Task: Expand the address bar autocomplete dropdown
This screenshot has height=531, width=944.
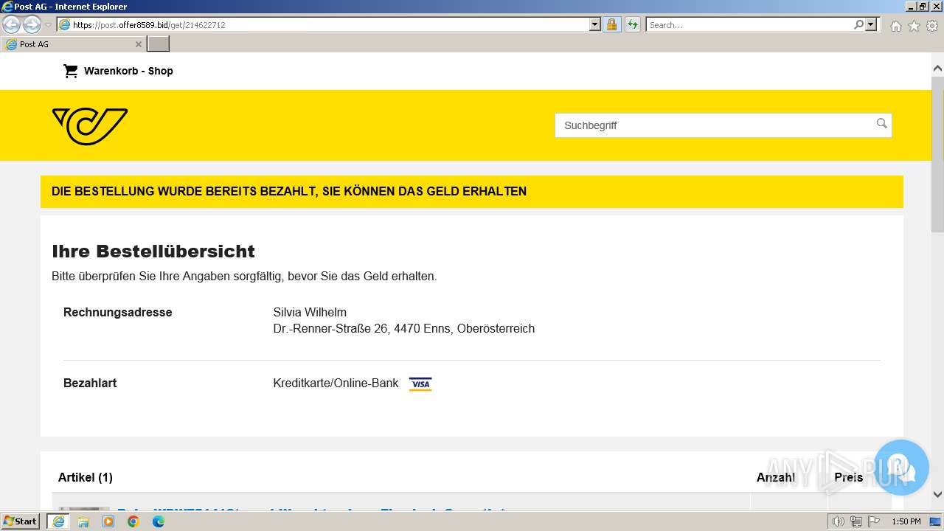Action: (595, 25)
